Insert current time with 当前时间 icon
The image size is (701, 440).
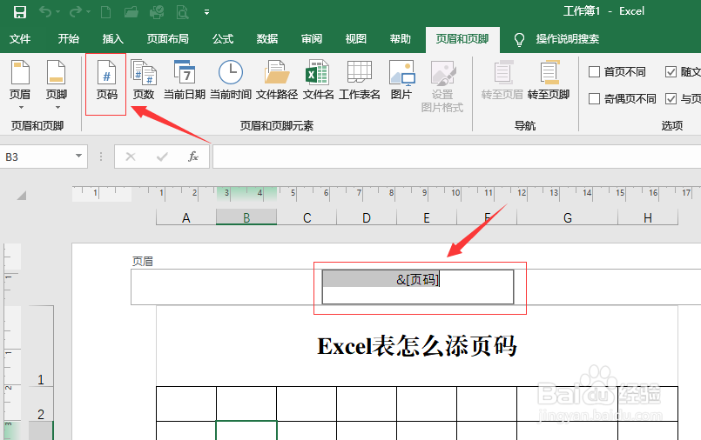(231, 80)
